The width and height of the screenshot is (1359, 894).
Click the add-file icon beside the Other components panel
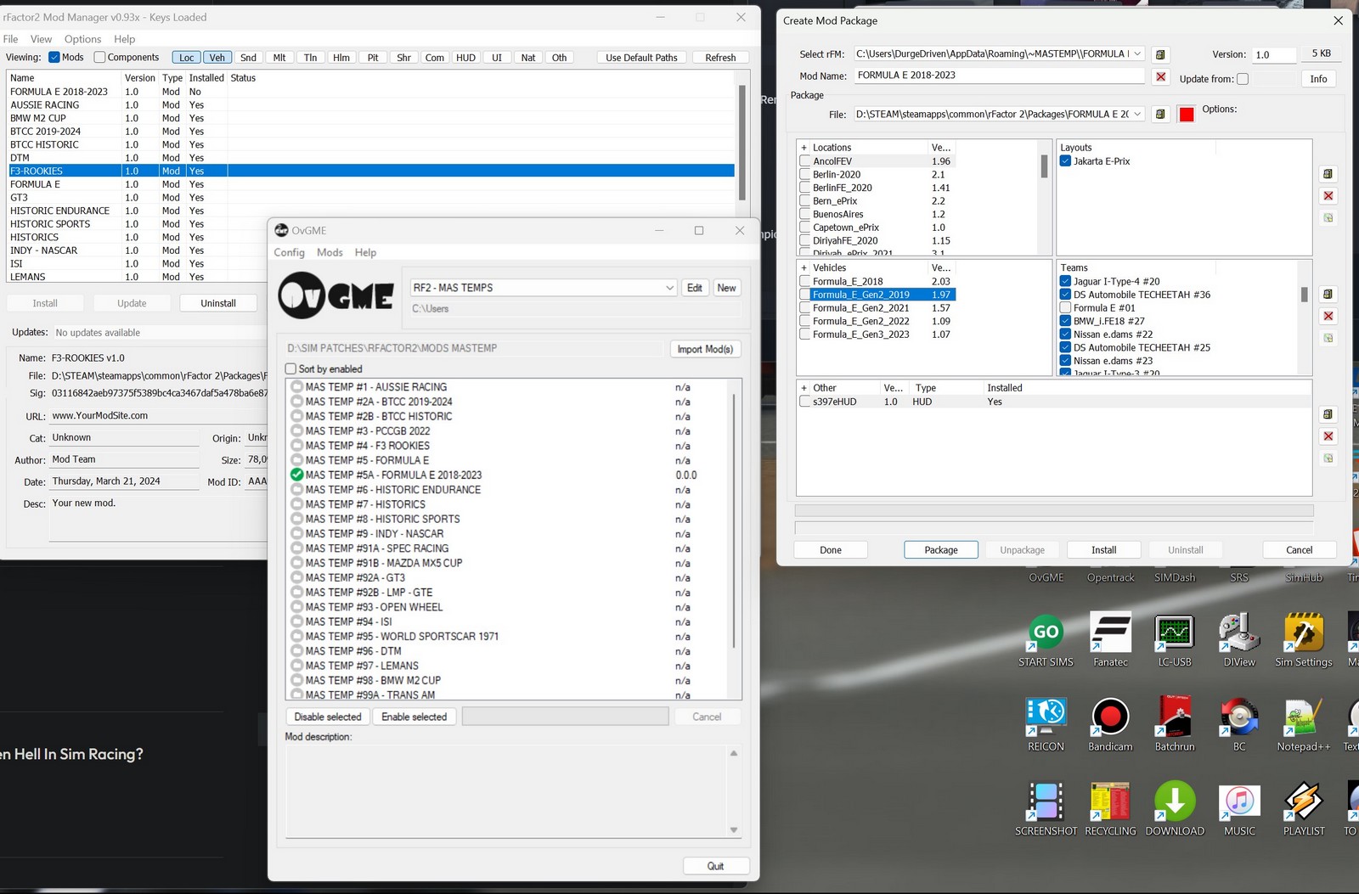(x=1328, y=414)
